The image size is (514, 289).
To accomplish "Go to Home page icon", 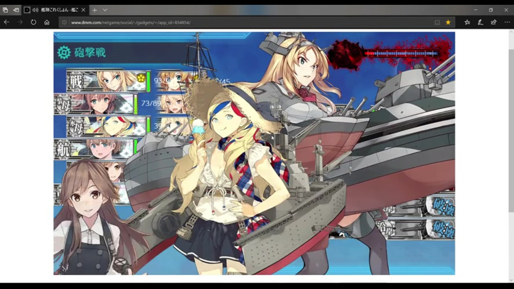I will pyautogui.click(x=47, y=22).
